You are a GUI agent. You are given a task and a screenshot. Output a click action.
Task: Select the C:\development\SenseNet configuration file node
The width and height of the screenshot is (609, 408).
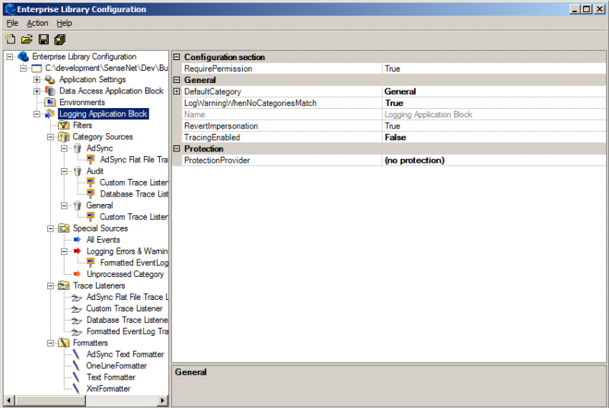(x=106, y=69)
